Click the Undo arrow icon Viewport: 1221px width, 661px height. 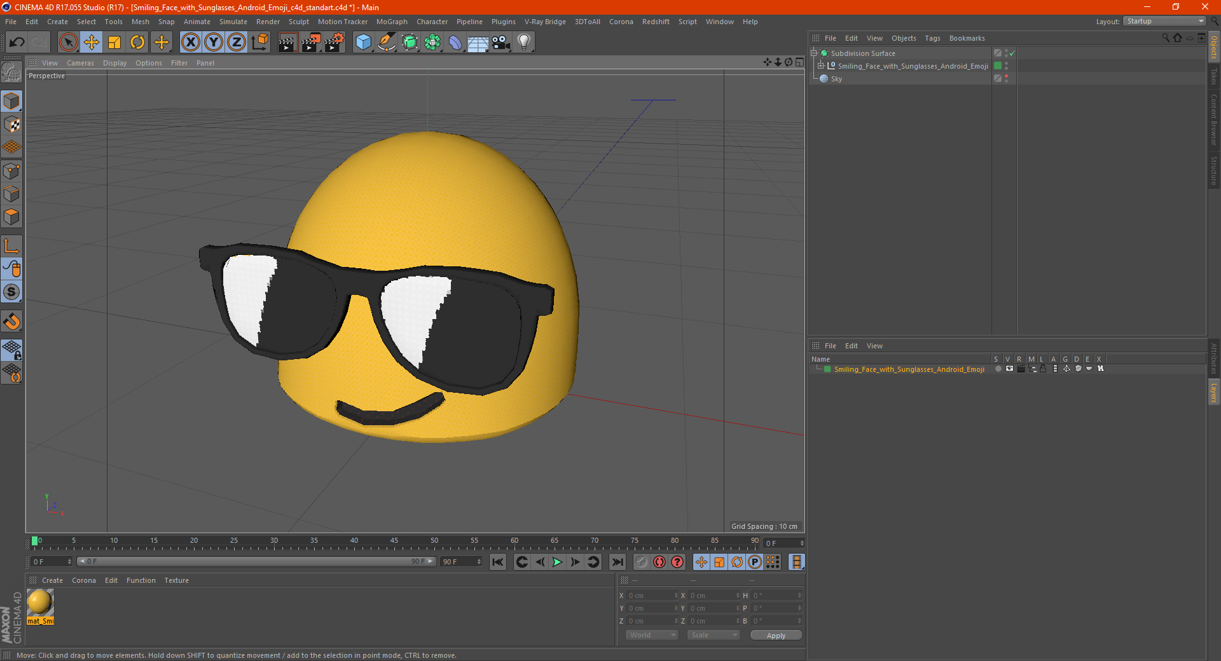coord(17,43)
